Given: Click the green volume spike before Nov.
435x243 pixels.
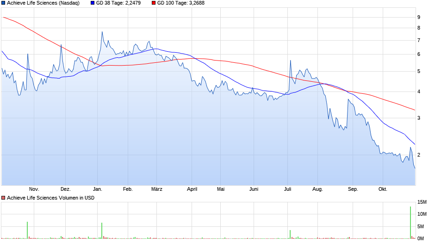Looking at the screenshot, I should coord(27,230).
